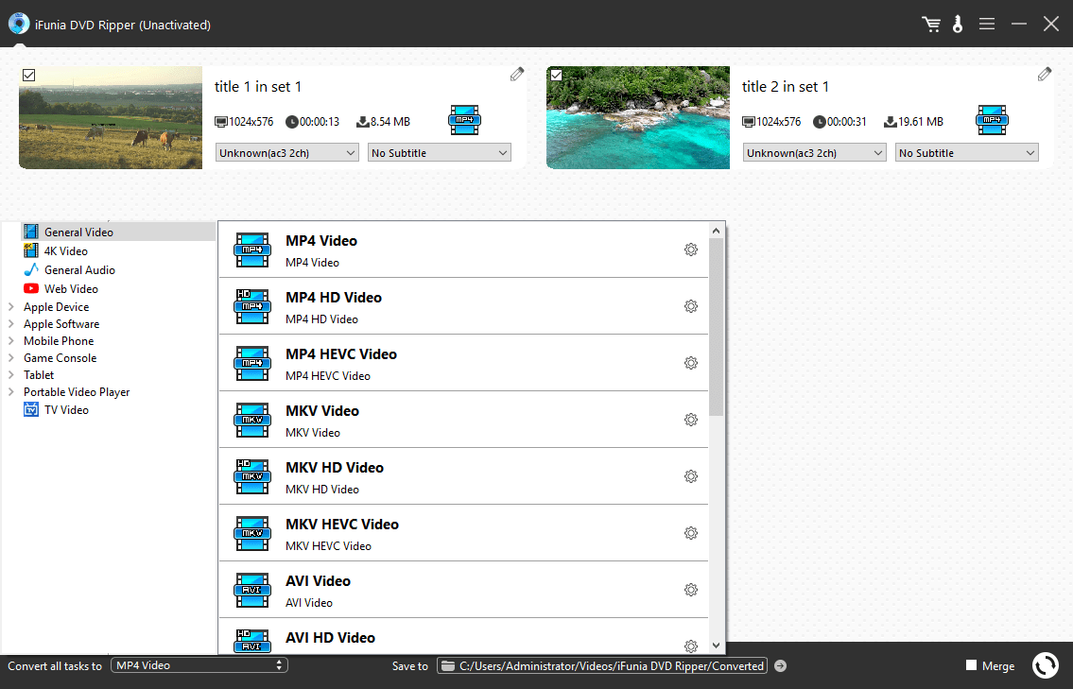
Task: Open title 2 No Subtitle dropdown
Action: [x=966, y=153]
